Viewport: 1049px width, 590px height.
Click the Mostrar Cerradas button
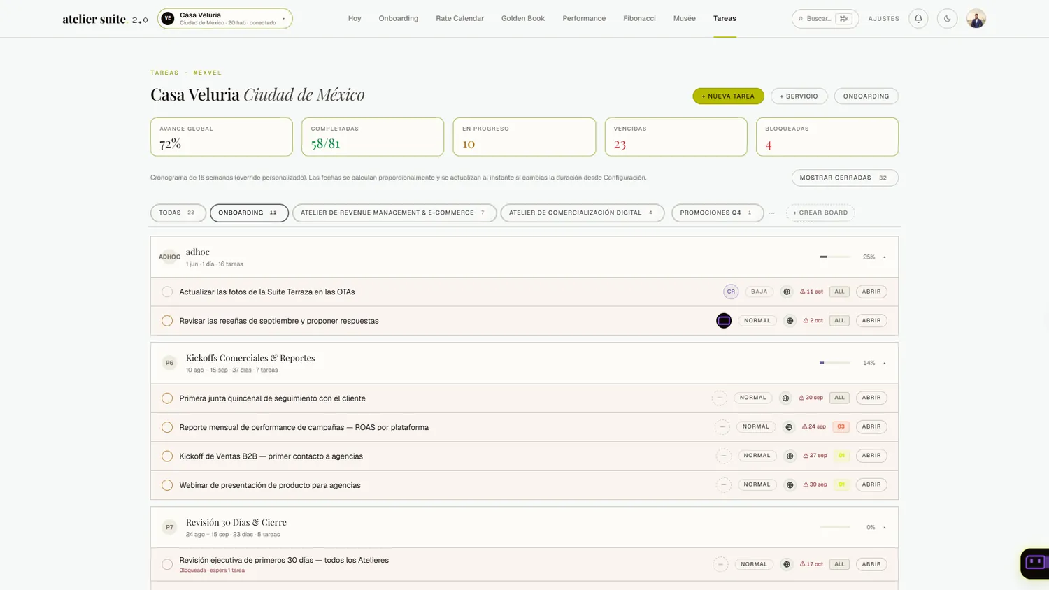[x=845, y=178]
